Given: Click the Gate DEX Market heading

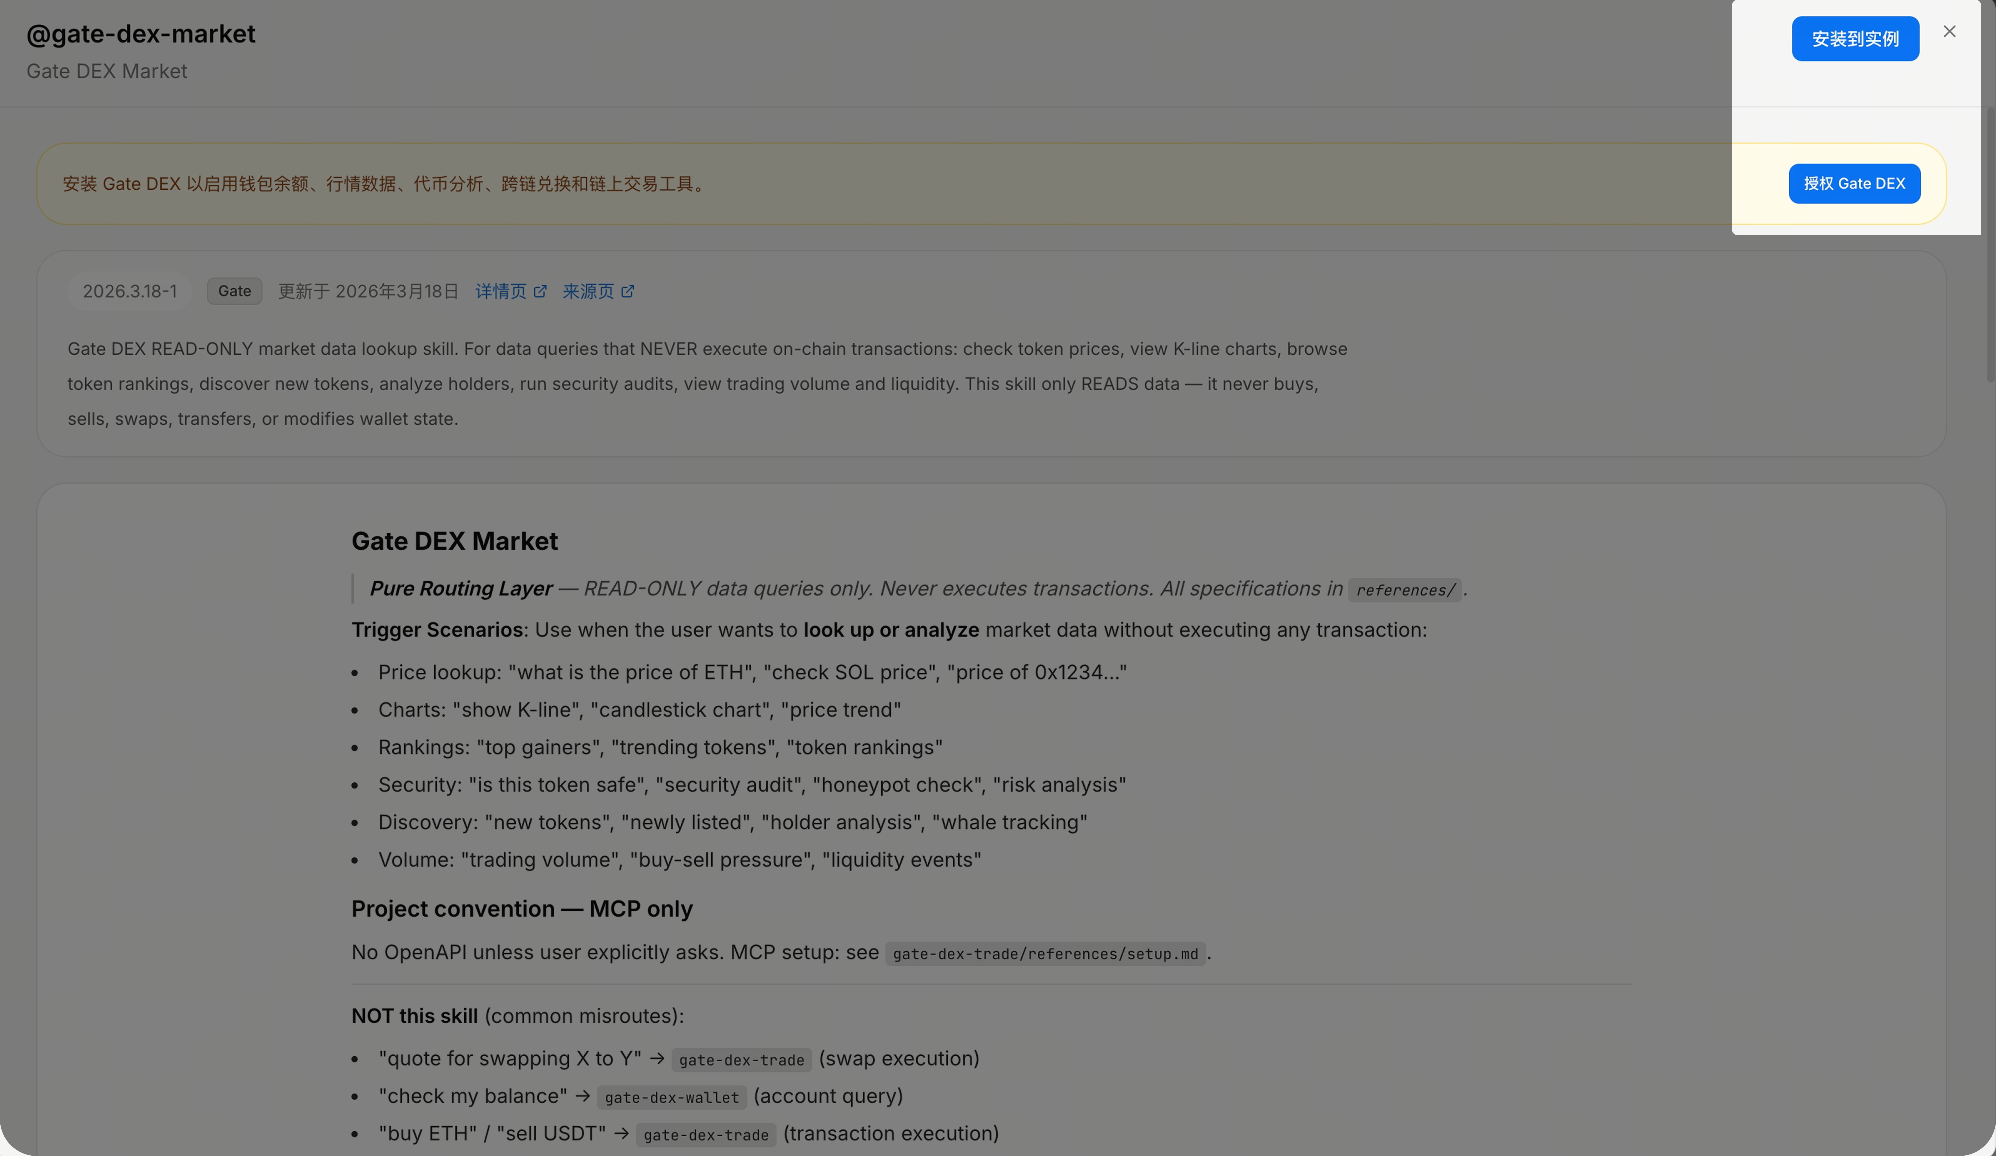Looking at the screenshot, I should [x=455, y=541].
